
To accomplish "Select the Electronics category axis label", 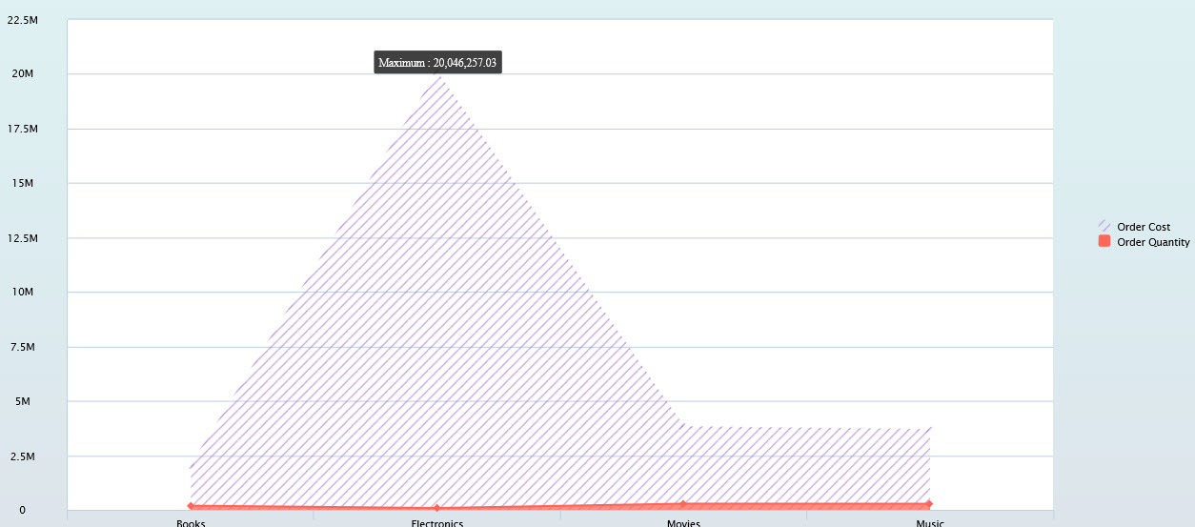I will point(437,522).
